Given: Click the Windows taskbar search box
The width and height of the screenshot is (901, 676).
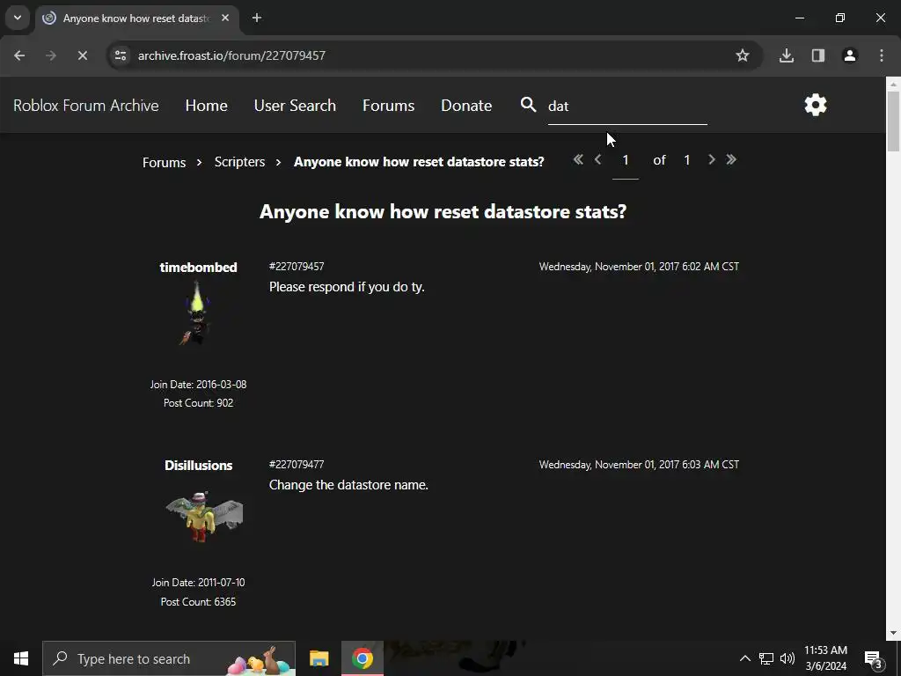Looking at the screenshot, I should [x=169, y=658].
